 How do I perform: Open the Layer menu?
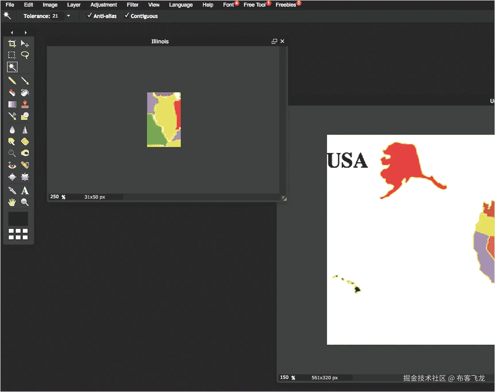pos(74,5)
